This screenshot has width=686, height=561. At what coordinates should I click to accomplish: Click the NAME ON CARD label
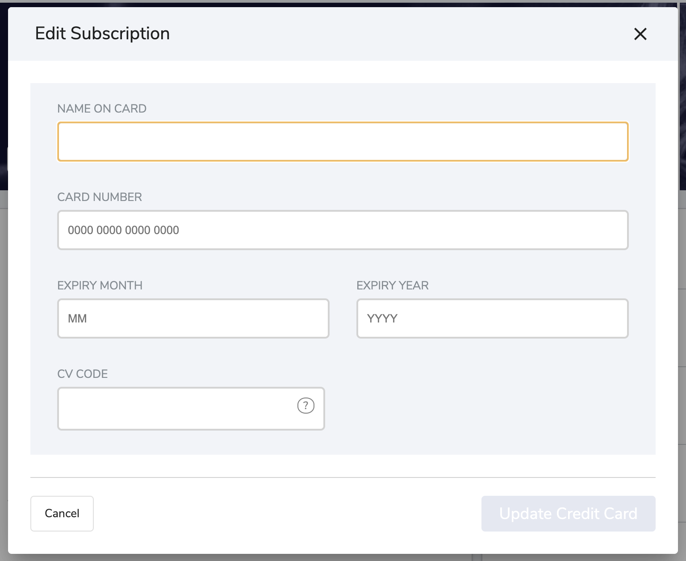[102, 109]
